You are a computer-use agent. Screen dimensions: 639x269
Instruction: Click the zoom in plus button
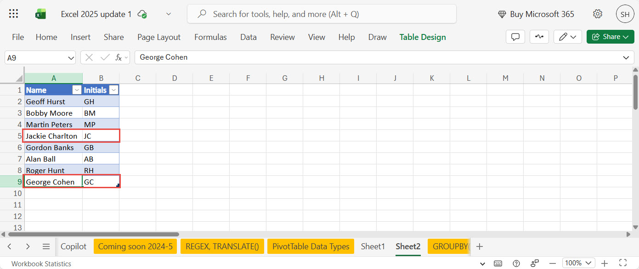605,263
